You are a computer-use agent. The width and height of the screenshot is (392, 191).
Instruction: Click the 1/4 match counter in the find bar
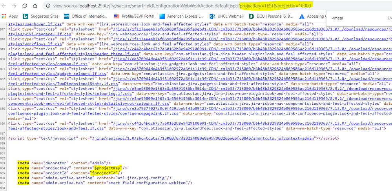389,18
